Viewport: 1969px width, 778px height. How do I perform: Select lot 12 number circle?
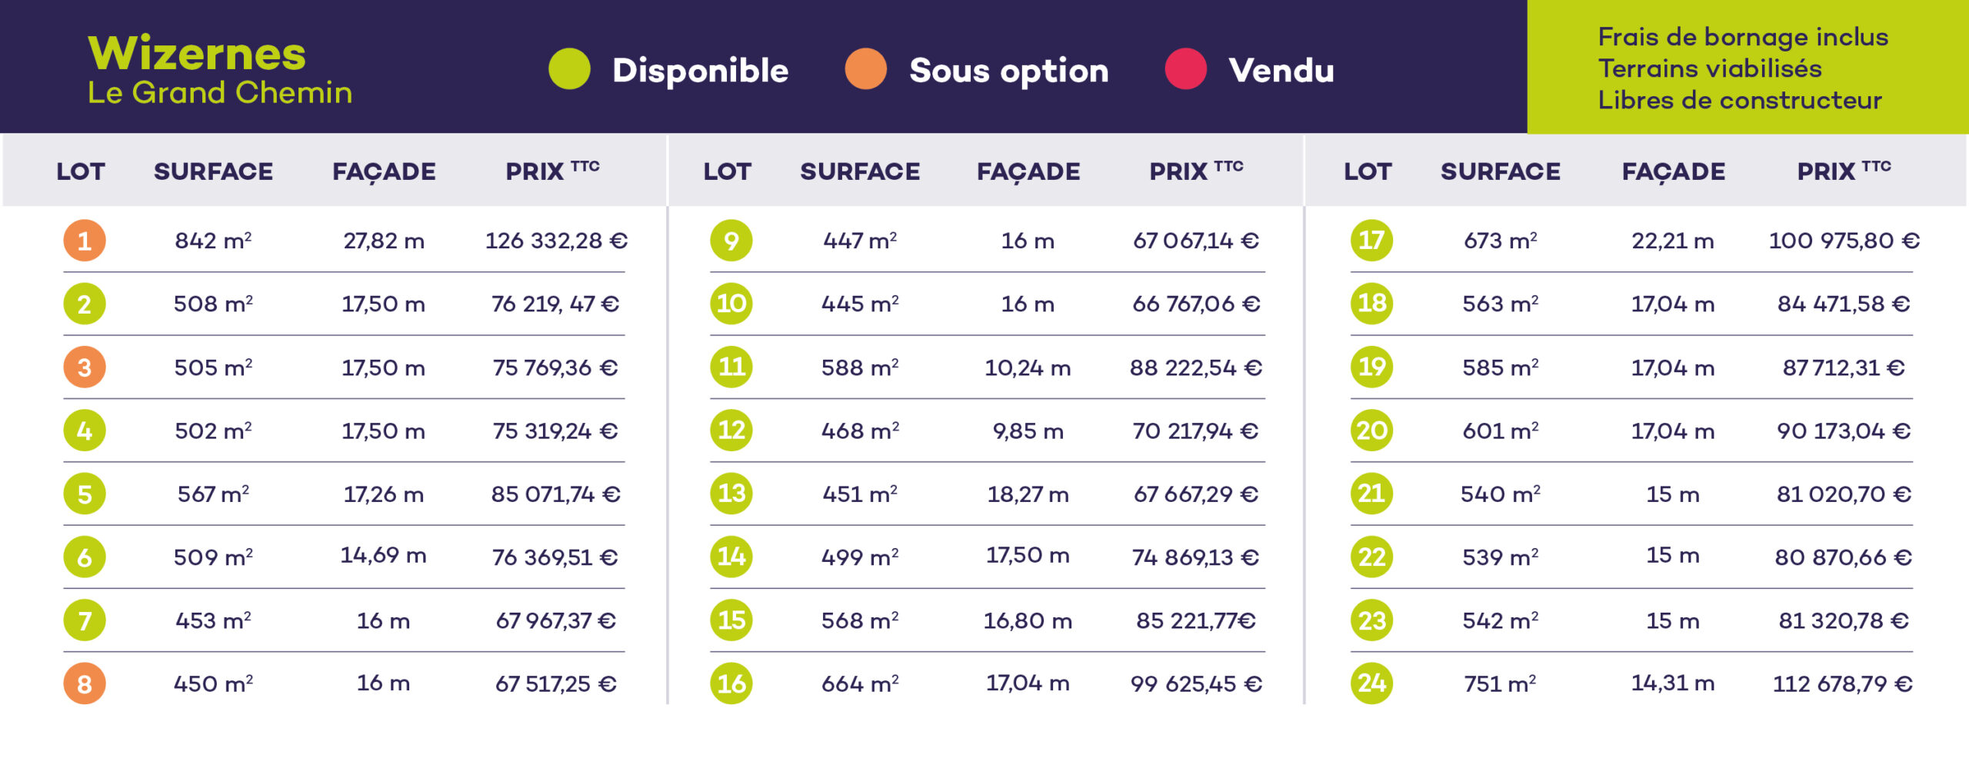point(731,431)
